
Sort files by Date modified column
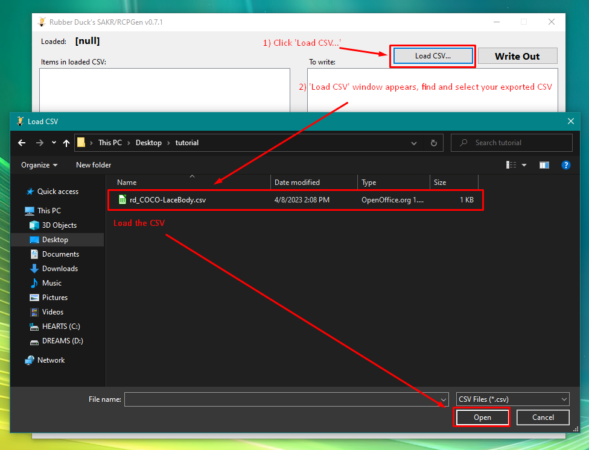314,183
